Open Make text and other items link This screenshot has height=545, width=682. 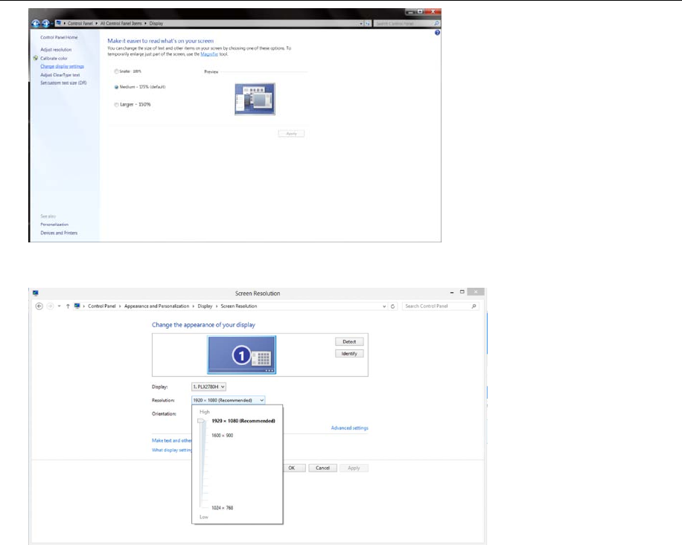tap(172, 440)
